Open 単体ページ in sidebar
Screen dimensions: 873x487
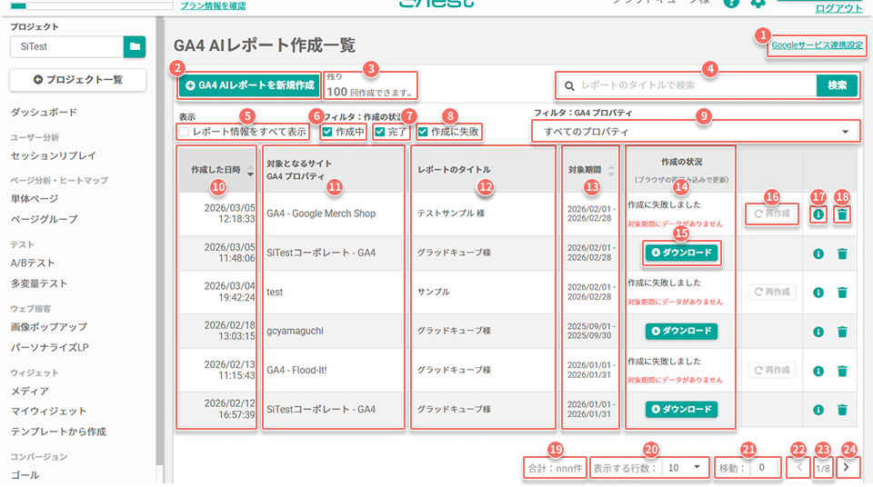[35, 199]
